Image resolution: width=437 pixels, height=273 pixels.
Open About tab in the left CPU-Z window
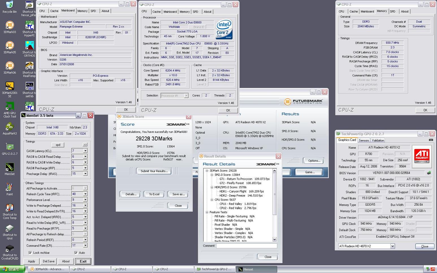tap(105, 11)
